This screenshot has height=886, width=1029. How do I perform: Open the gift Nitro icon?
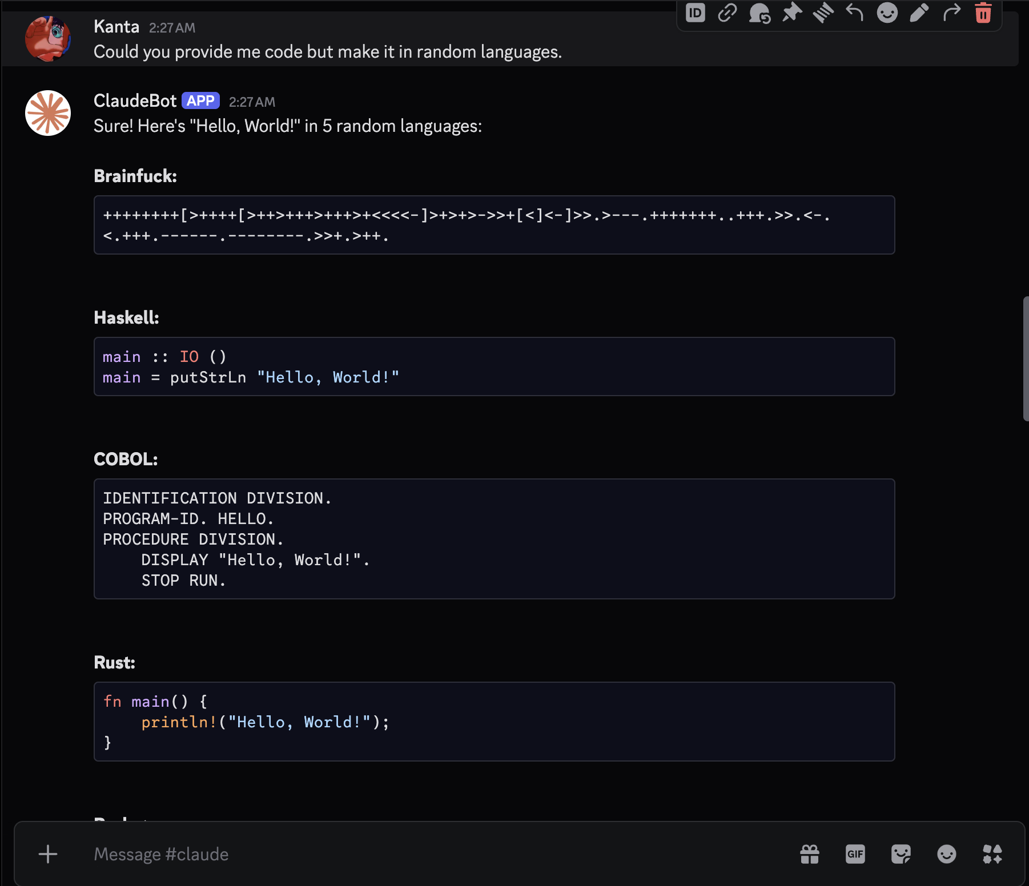(810, 854)
